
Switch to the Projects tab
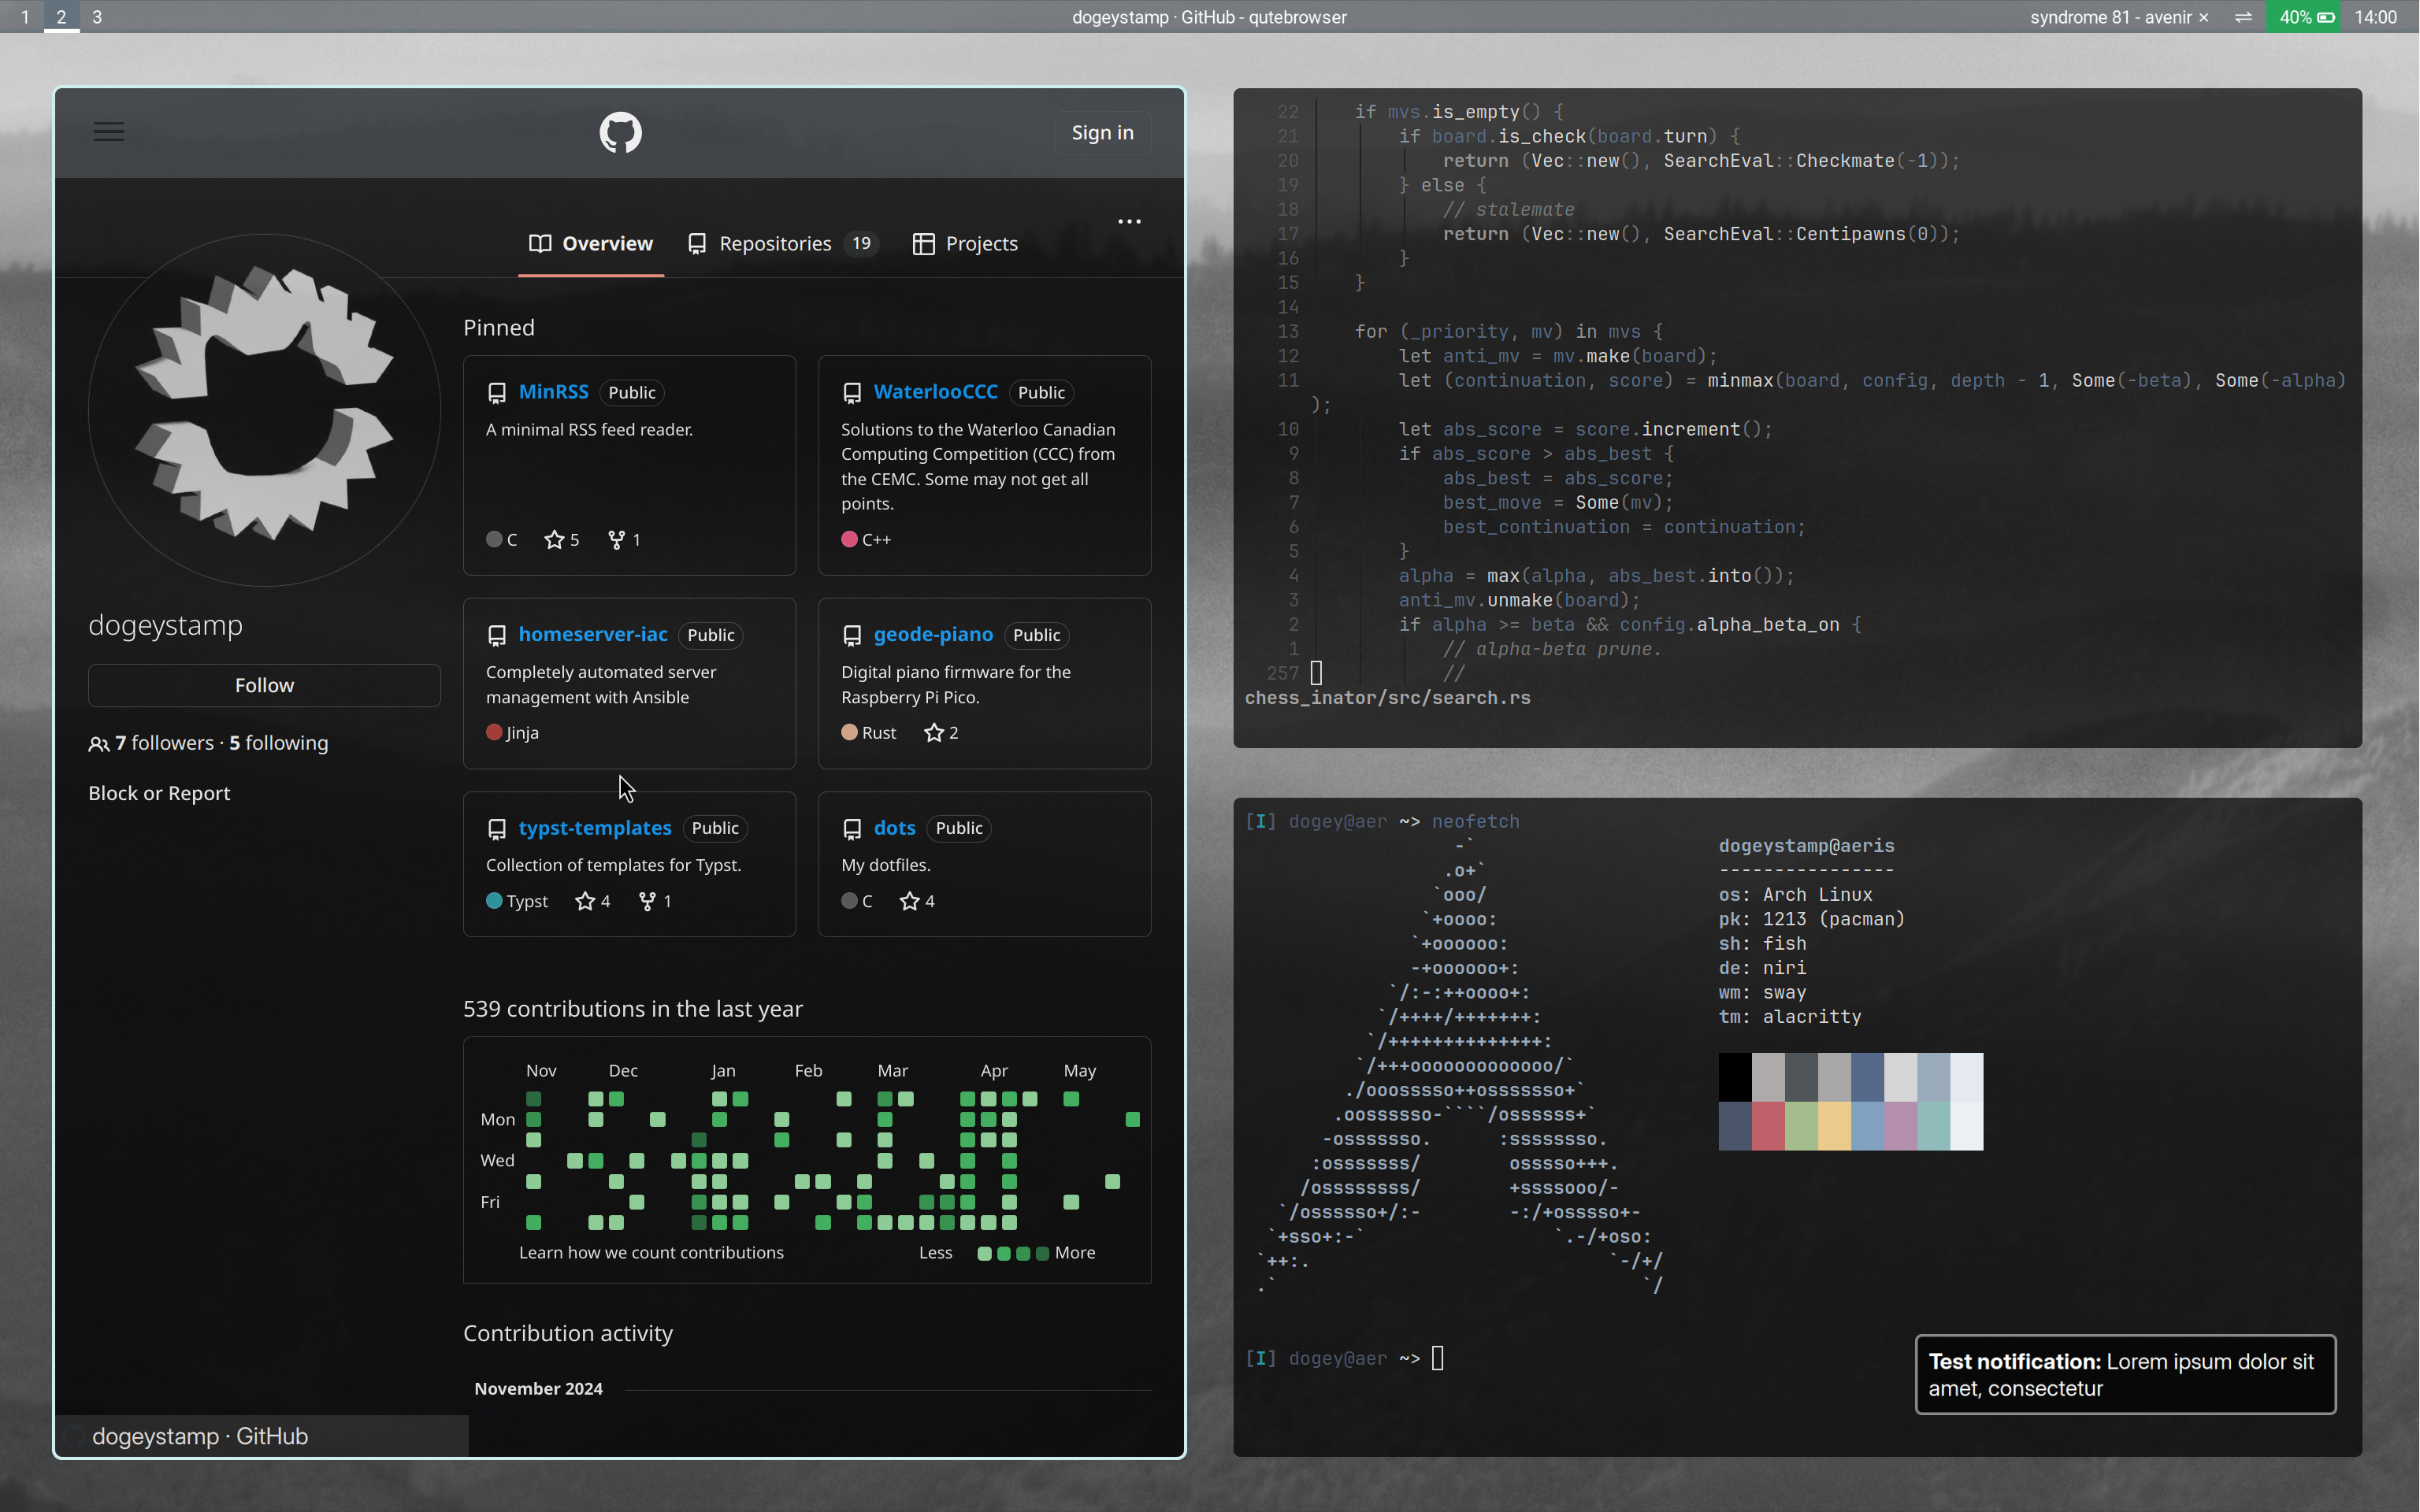(x=965, y=244)
